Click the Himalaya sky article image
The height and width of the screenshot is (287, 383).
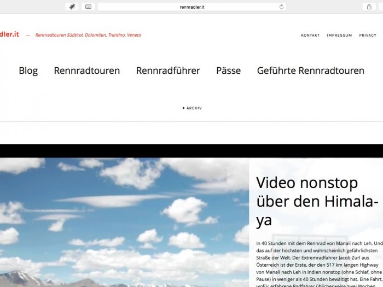pos(124,222)
